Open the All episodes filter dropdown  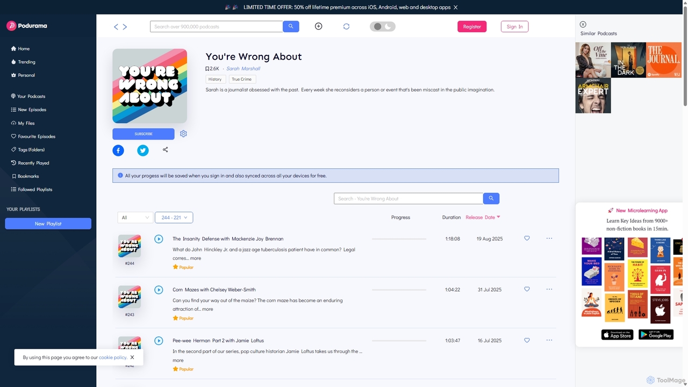tap(135, 218)
